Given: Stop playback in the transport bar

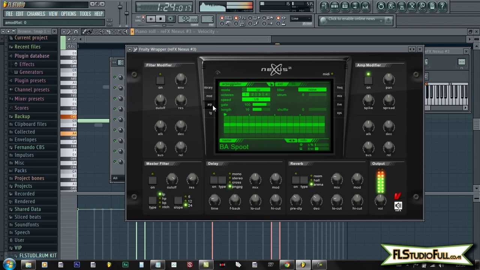Looking at the screenshot, I should click(160, 19).
